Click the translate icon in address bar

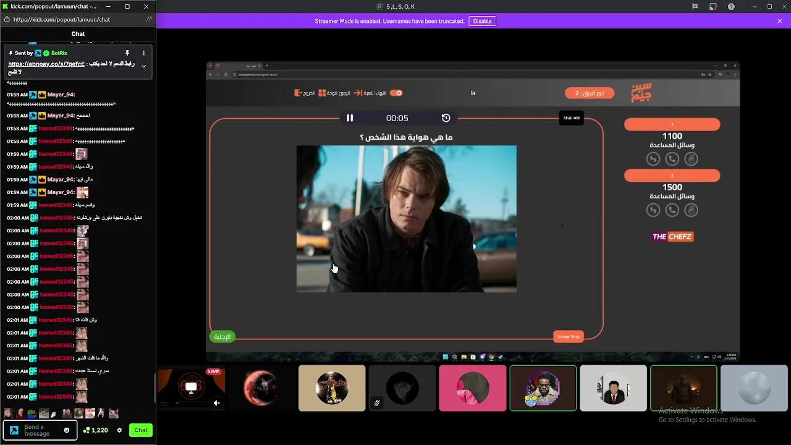click(149, 20)
